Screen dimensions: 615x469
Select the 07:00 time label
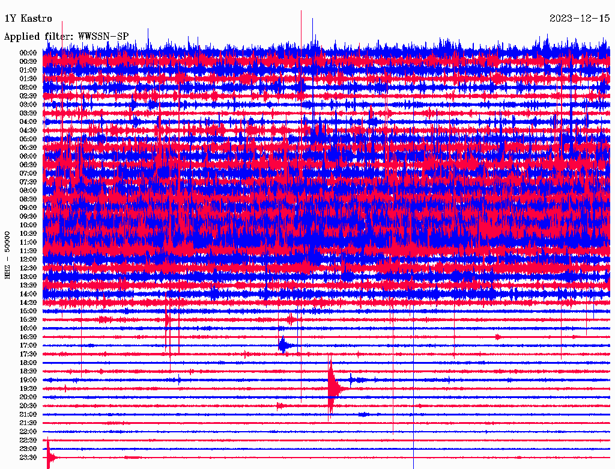point(28,174)
